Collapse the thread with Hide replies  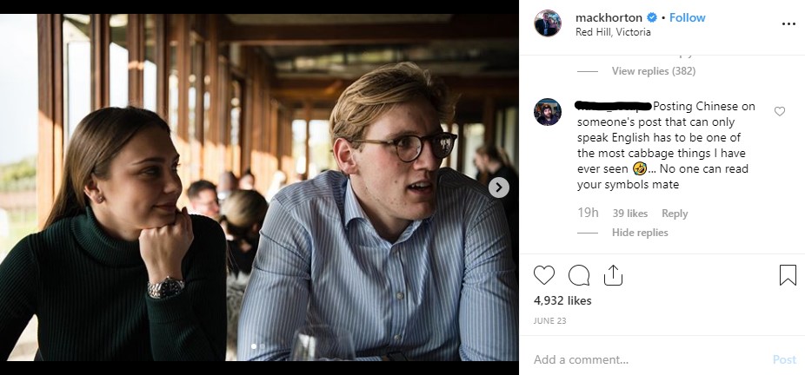[x=640, y=233]
